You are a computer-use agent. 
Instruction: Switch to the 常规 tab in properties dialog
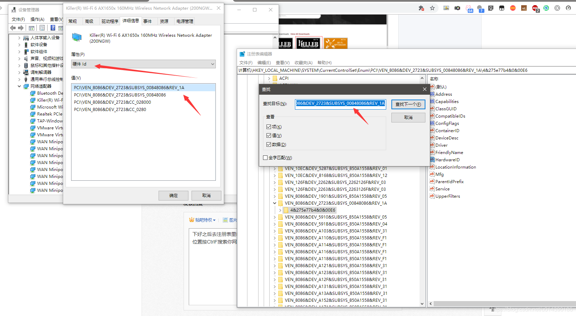point(73,21)
